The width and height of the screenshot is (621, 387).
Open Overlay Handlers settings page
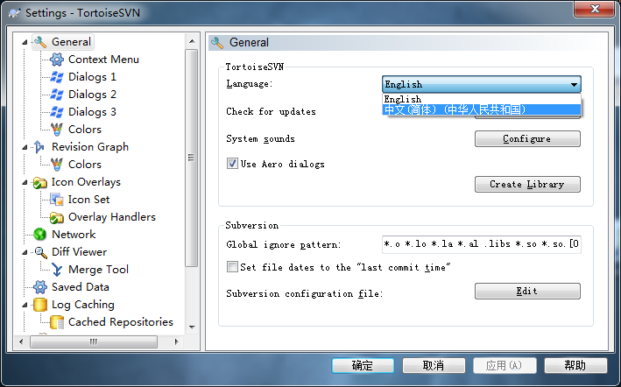112,217
